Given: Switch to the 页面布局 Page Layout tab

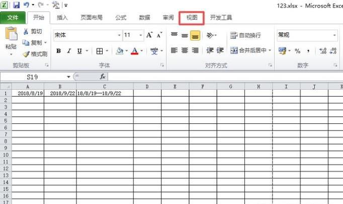Looking at the screenshot, I should click(x=92, y=18).
